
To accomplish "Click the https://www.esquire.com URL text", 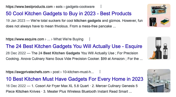I will (x=25, y=39).
